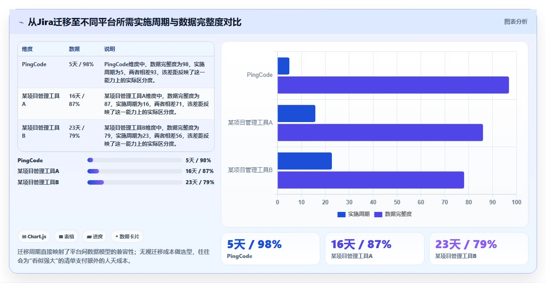This screenshot has height=283, width=546.
Task: Click the PingCode progress bar
Action: pyautogui.click(x=134, y=160)
